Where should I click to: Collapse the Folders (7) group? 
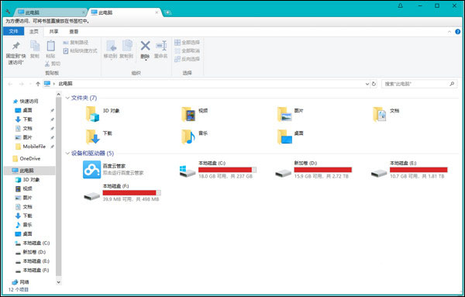point(67,98)
